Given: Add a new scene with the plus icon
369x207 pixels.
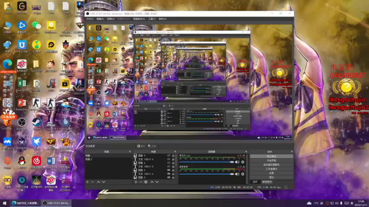Looking at the screenshot, I should point(88,182).
